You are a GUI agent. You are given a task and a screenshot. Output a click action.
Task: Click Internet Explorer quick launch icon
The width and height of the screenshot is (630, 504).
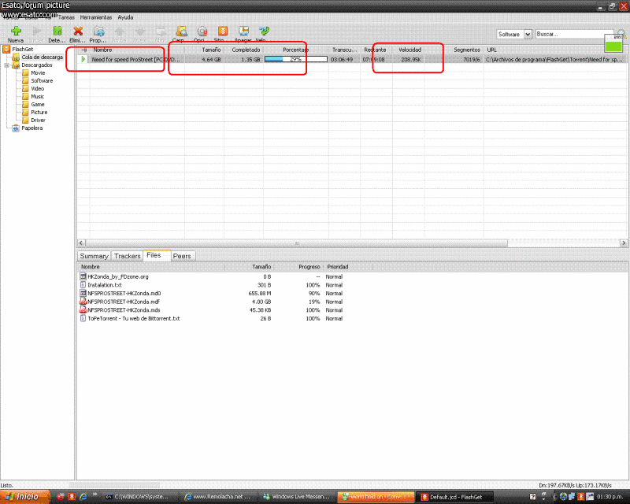(83, 497)
